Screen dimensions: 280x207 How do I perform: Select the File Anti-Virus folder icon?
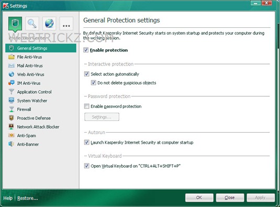pyautogui.click(x=12, y=57)
